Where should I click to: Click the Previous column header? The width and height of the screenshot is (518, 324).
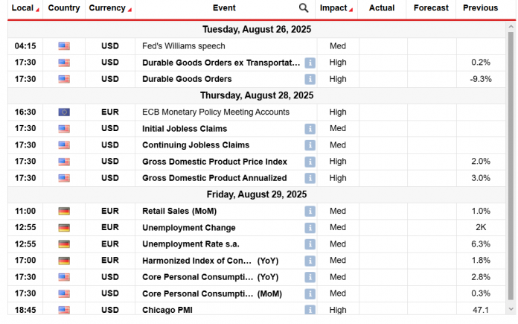(480, 8)
